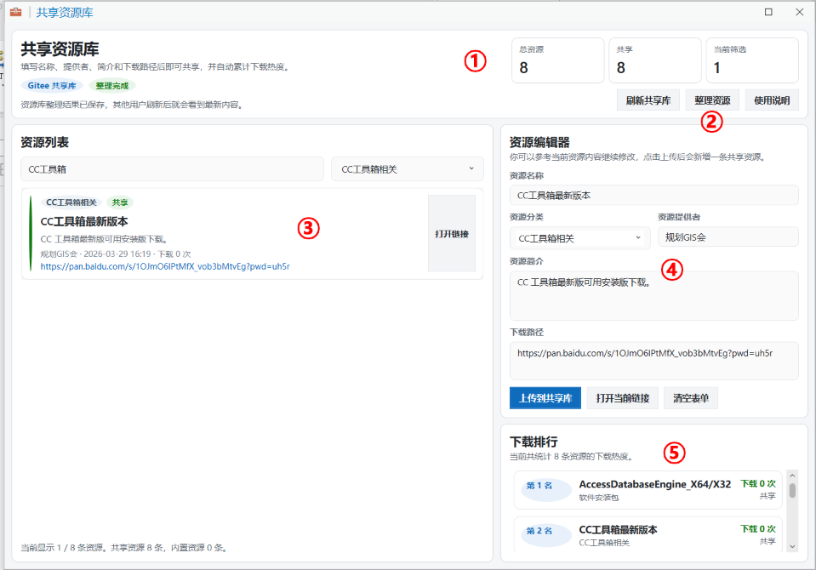Maximize the 共享资源库 window
The width and height of the screenshot is (816, 570).
pyautogui.click(x=768, y=13)
